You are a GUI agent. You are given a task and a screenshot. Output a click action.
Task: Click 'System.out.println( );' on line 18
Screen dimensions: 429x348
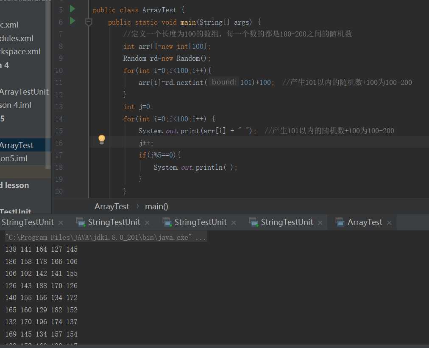point(195,167)
